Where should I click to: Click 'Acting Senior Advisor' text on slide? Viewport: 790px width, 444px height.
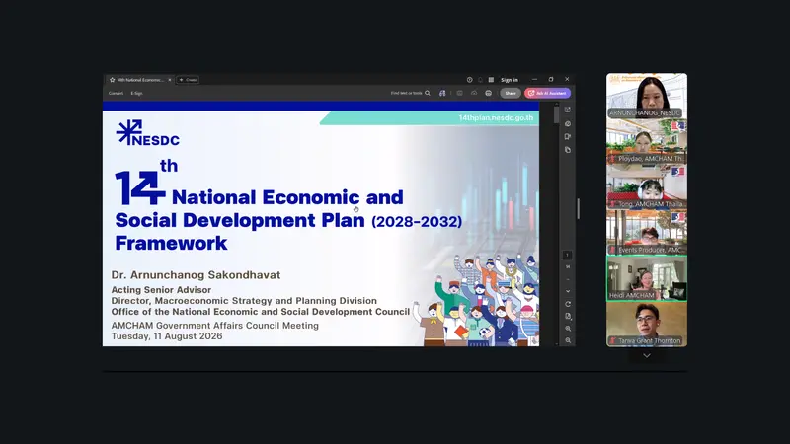[161, 290]
